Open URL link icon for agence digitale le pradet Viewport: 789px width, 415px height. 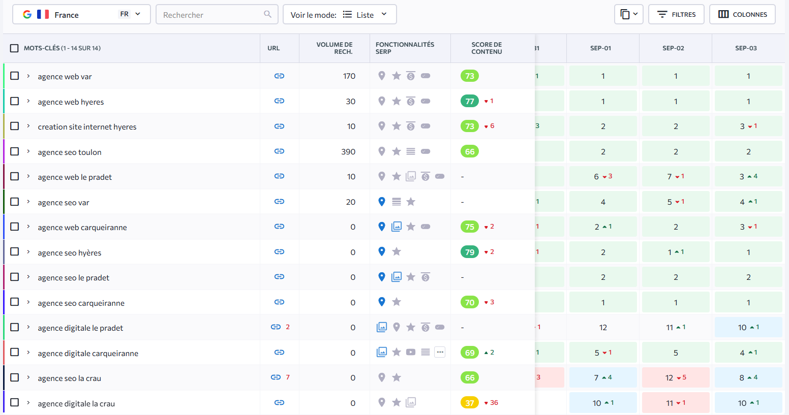pos(276,327)
